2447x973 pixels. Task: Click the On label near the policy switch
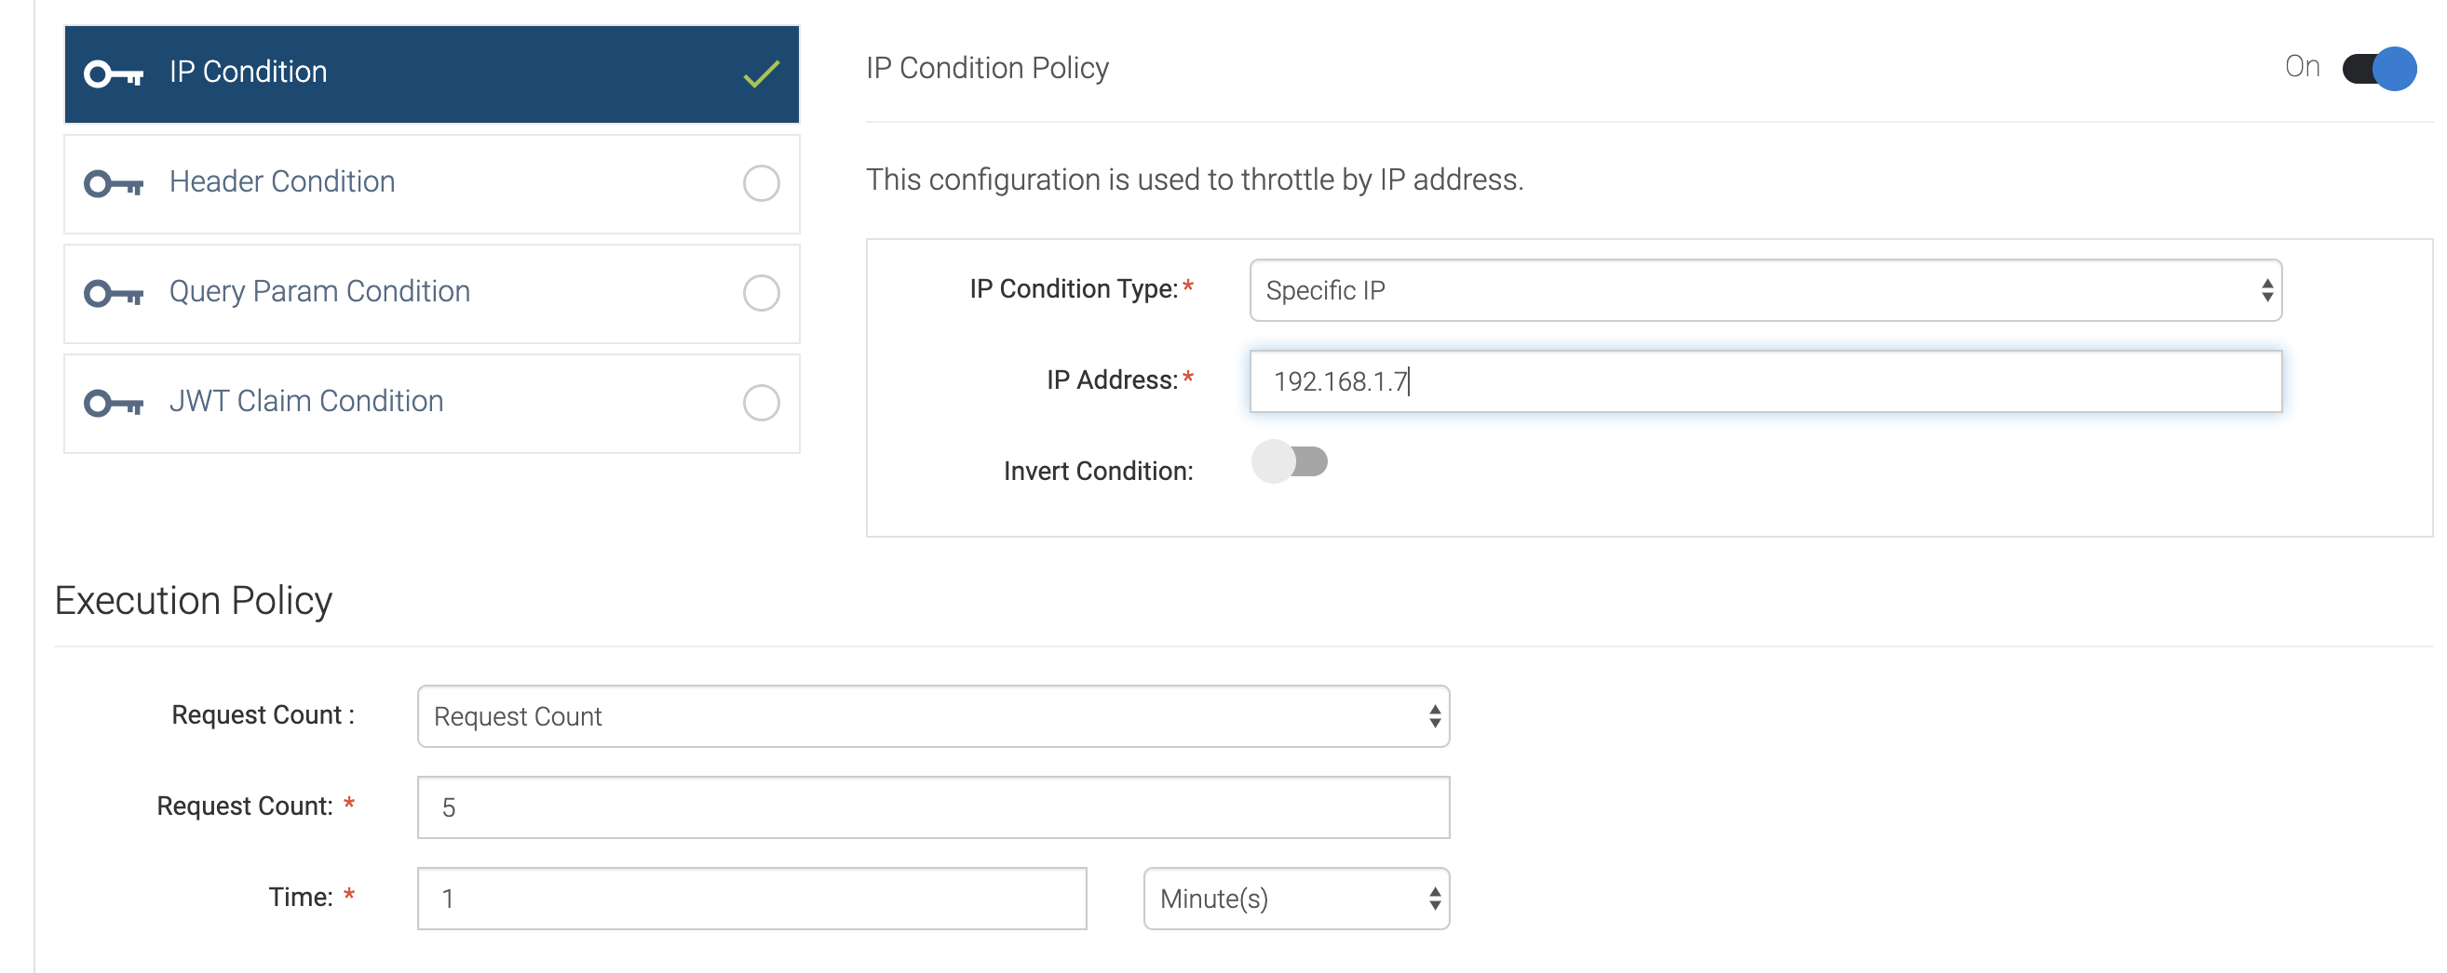(2302, 66)
